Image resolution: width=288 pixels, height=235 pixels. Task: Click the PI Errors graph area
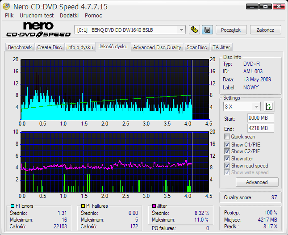click(115, 89)
